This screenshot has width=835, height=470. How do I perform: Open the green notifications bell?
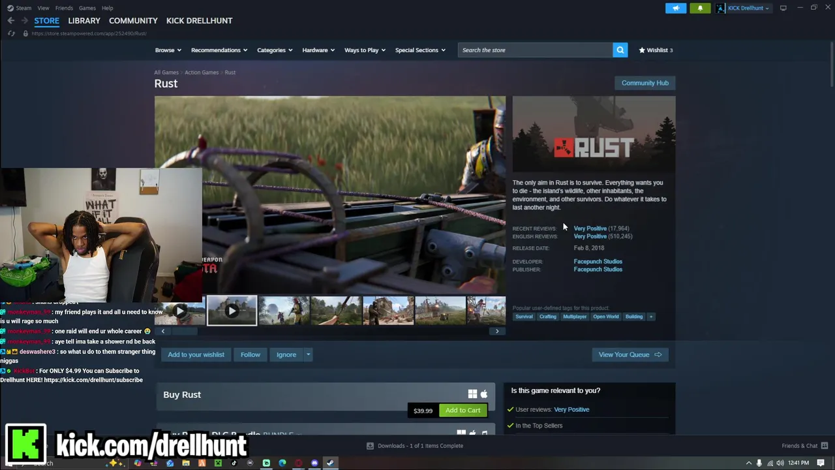(700, 8)
